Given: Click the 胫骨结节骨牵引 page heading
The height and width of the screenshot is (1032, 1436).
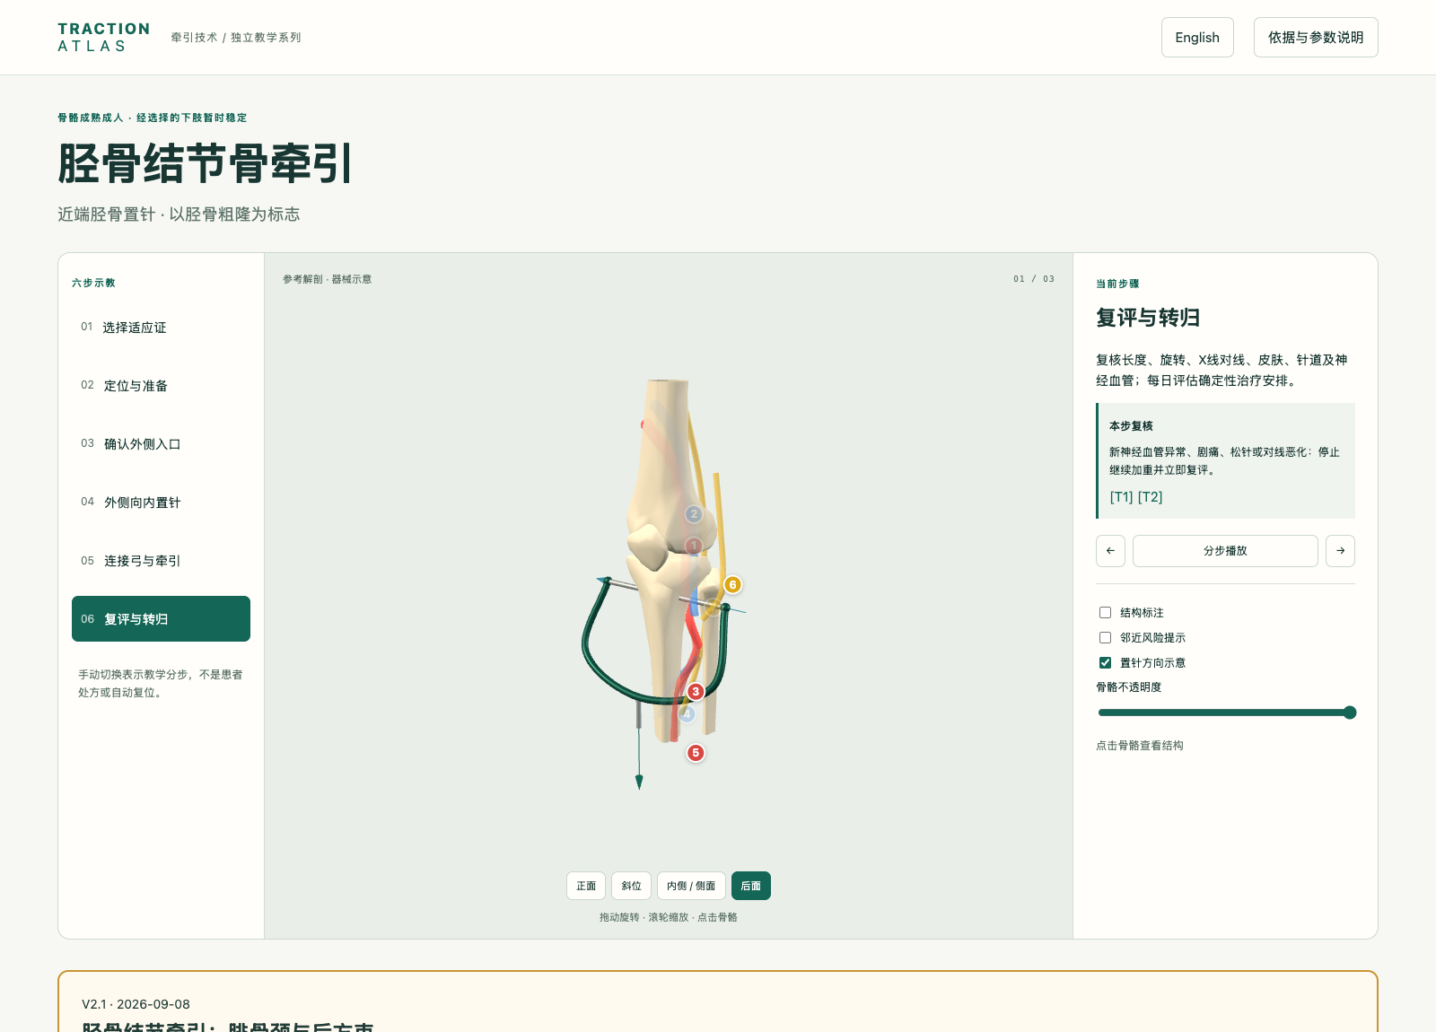Looking at the screenshot, I should click(205, 163).
